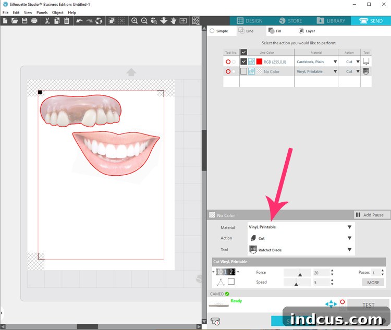
Task: Open the Panels menu
Action: 42,13
